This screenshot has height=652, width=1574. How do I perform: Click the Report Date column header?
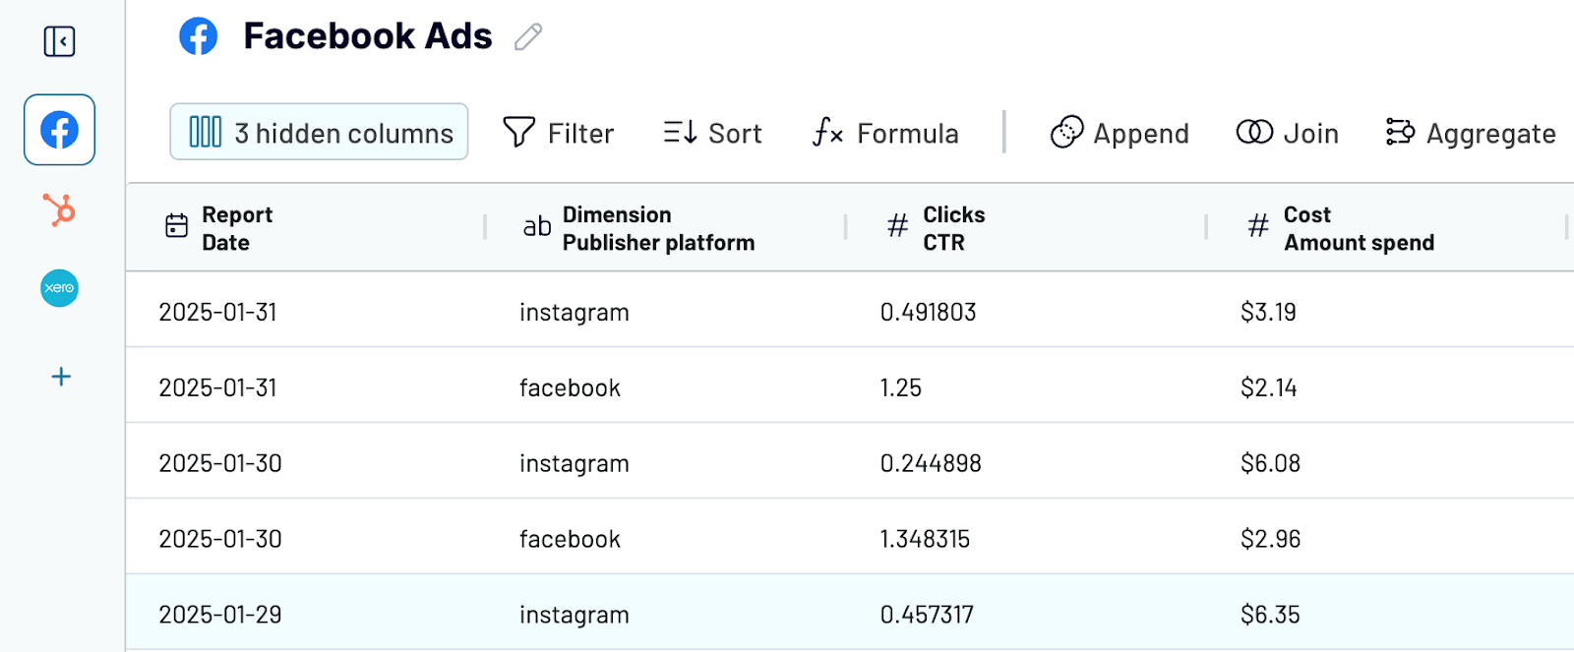pyautogui.click(x=238, y=227)
